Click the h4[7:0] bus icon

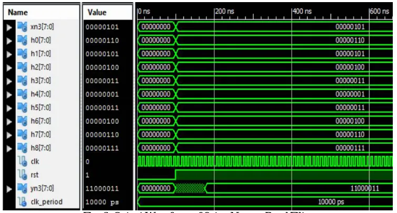tap(22, 94)
